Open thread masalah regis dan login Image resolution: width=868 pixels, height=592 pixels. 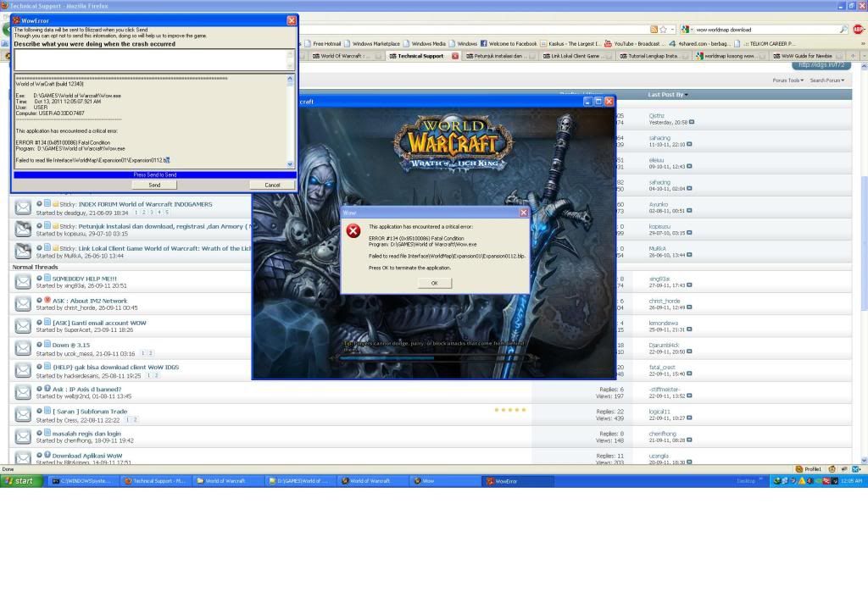coord(86,434)
